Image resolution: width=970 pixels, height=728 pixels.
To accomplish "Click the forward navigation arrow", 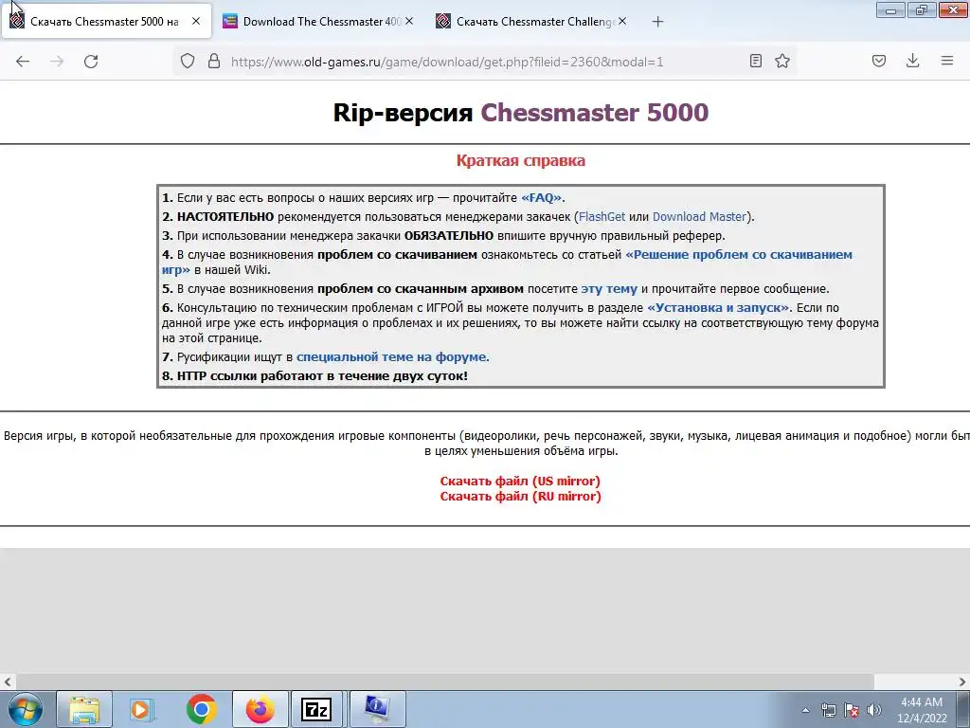I will tap(57, 62).
